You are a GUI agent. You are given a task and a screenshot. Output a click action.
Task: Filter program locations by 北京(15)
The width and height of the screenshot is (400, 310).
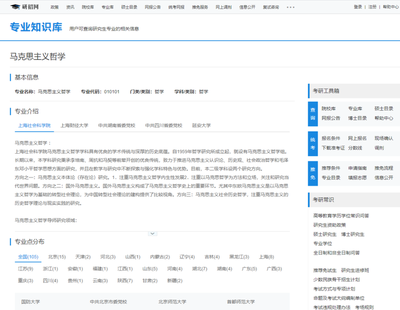point(57,257)
